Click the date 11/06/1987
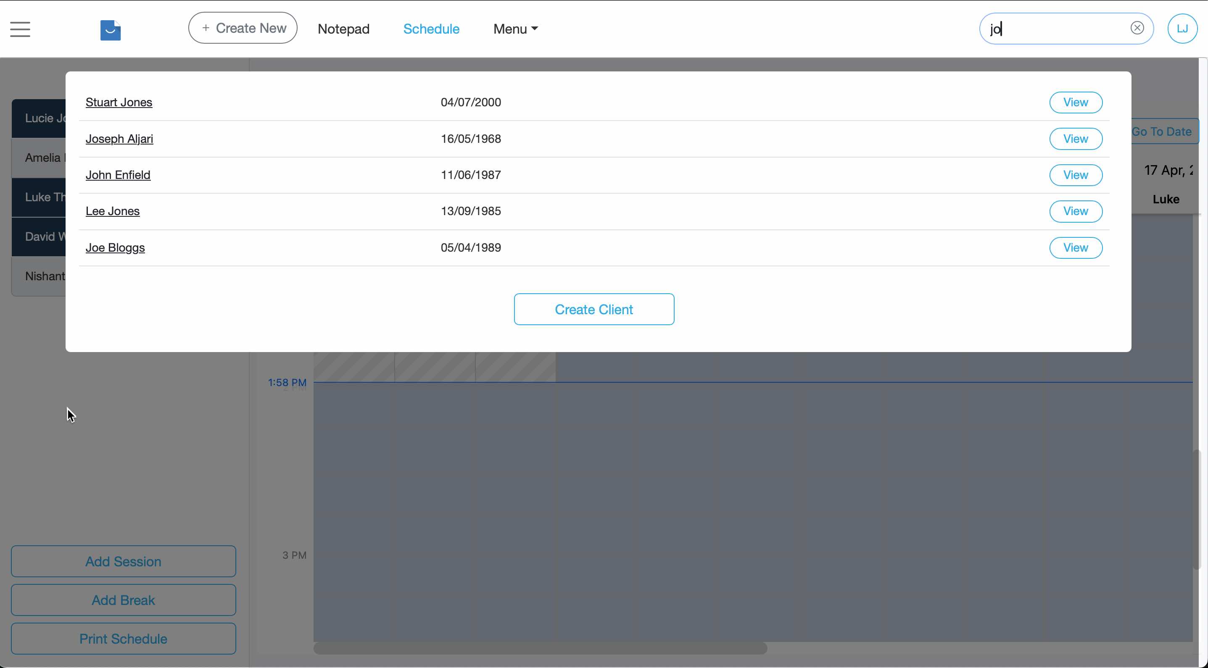The height and width of the screenshot is (668, 1208). pos(470,175)
